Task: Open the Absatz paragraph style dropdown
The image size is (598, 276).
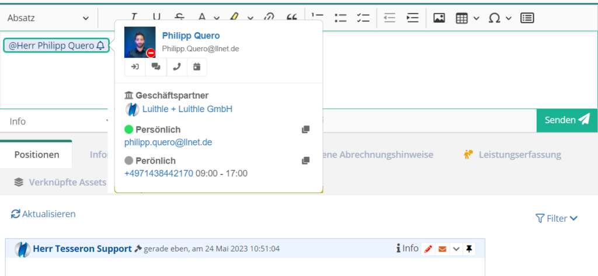Action: point(48,18)
